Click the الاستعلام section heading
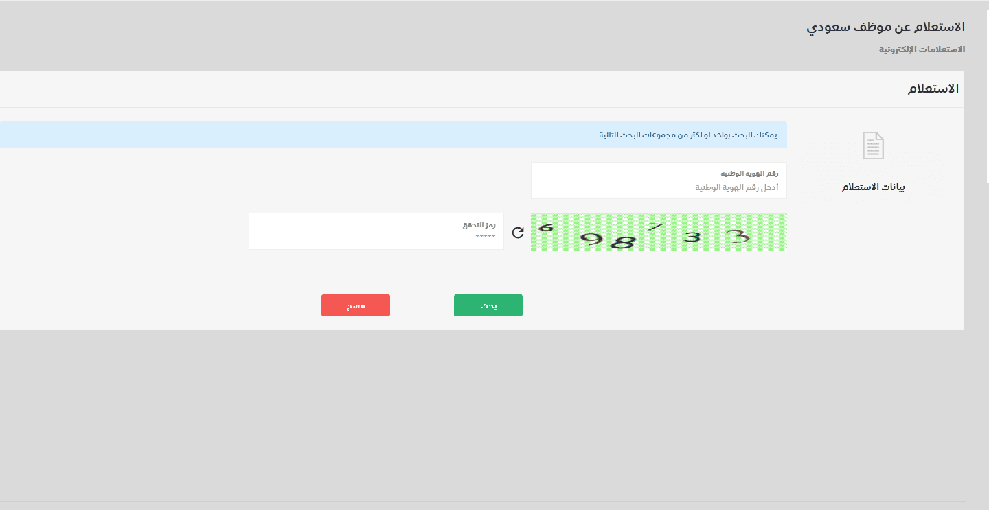The height and width of the screenshot is (510, 989). [933, 89]
